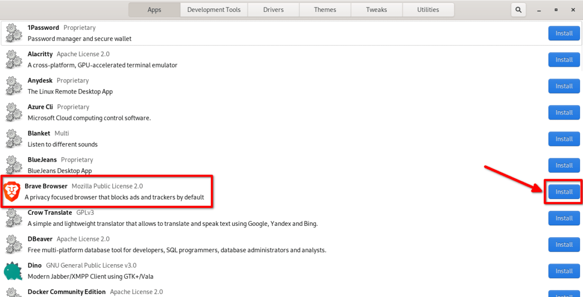Image resolution: width=583 pixels, height=297 pixels.
Task: Install the BlueJeans desktop app
Action: (x=564, y=165)
